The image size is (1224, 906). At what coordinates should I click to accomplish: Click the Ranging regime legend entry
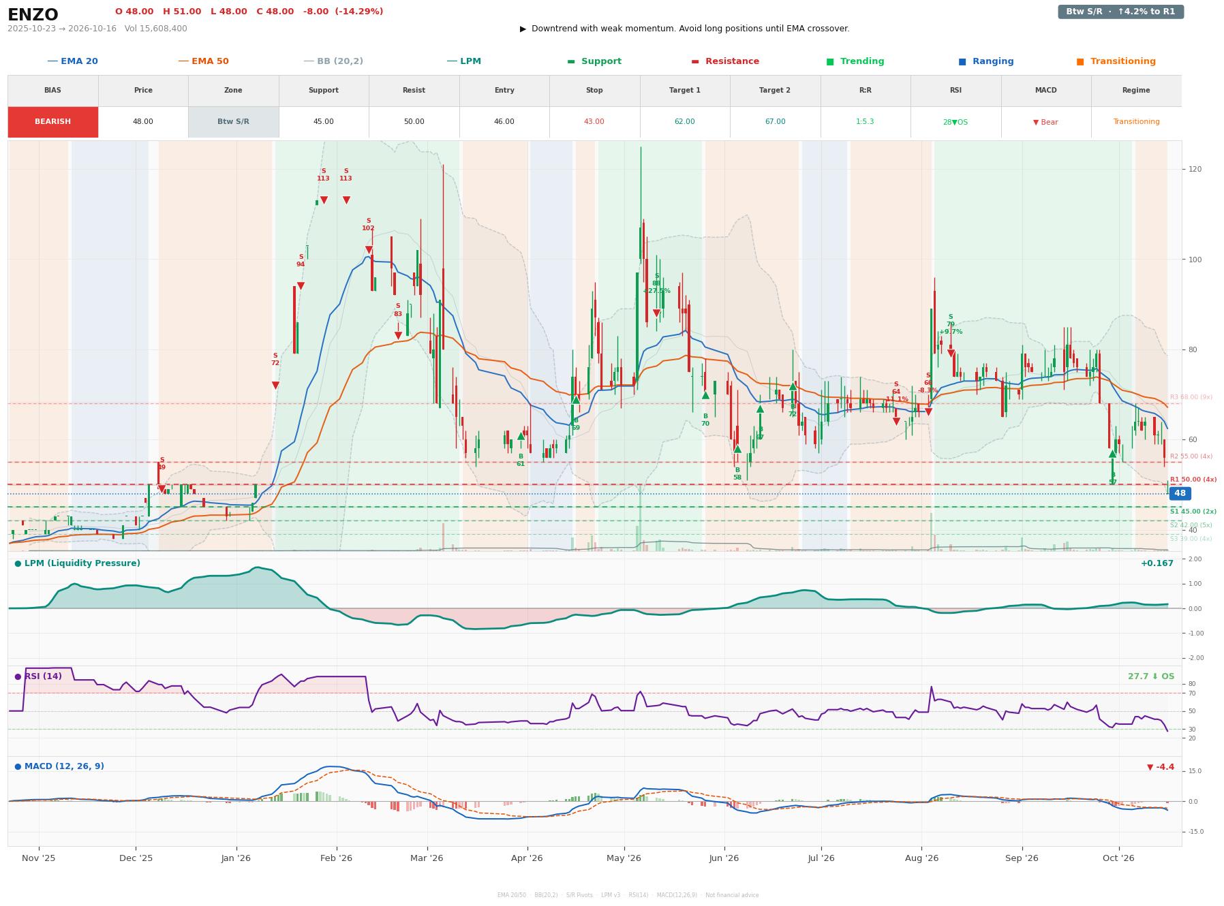tap(986, 61)
